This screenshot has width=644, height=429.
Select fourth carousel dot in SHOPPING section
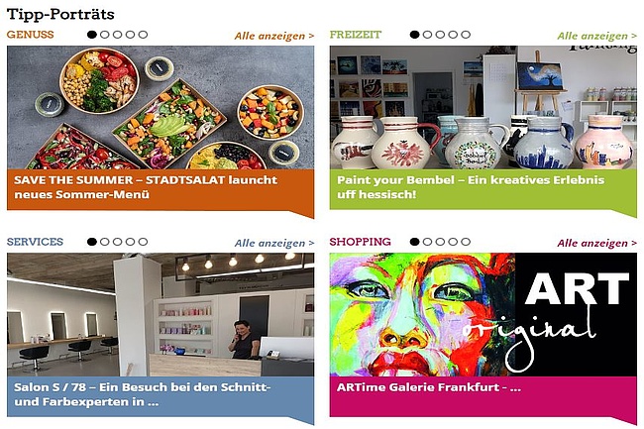pos(453,242)
